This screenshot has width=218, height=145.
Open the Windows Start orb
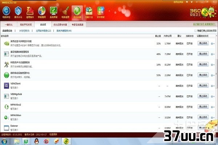[4, 141]
